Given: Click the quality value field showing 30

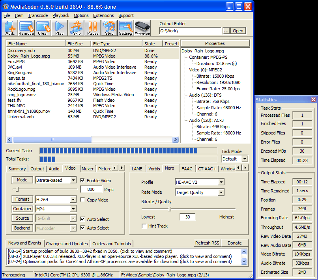Looking at the screenshot, I should click(187, 217).
